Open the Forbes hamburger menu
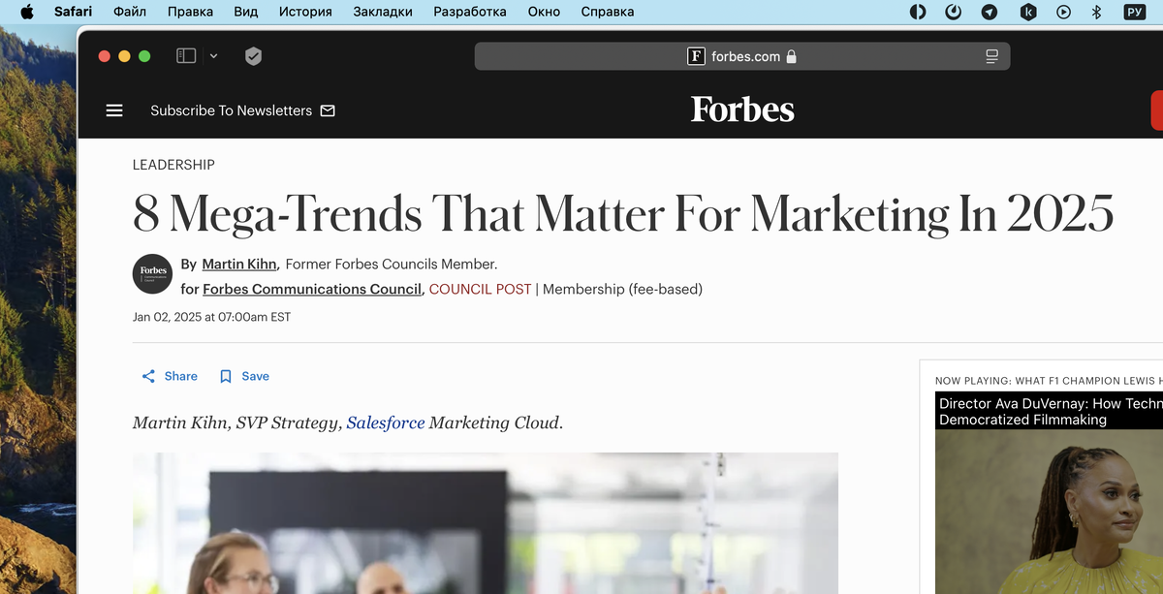Image resolution: width=1163 pixels, height=594 pixels. coord(114,110)
